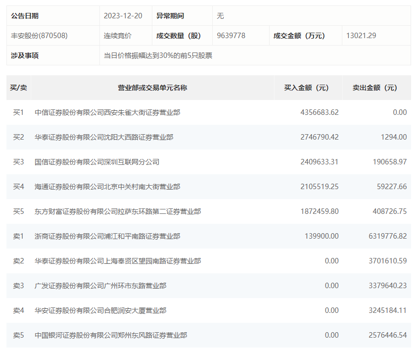Click the 买5 row label

pyautogui.click(x=18, y=211)
